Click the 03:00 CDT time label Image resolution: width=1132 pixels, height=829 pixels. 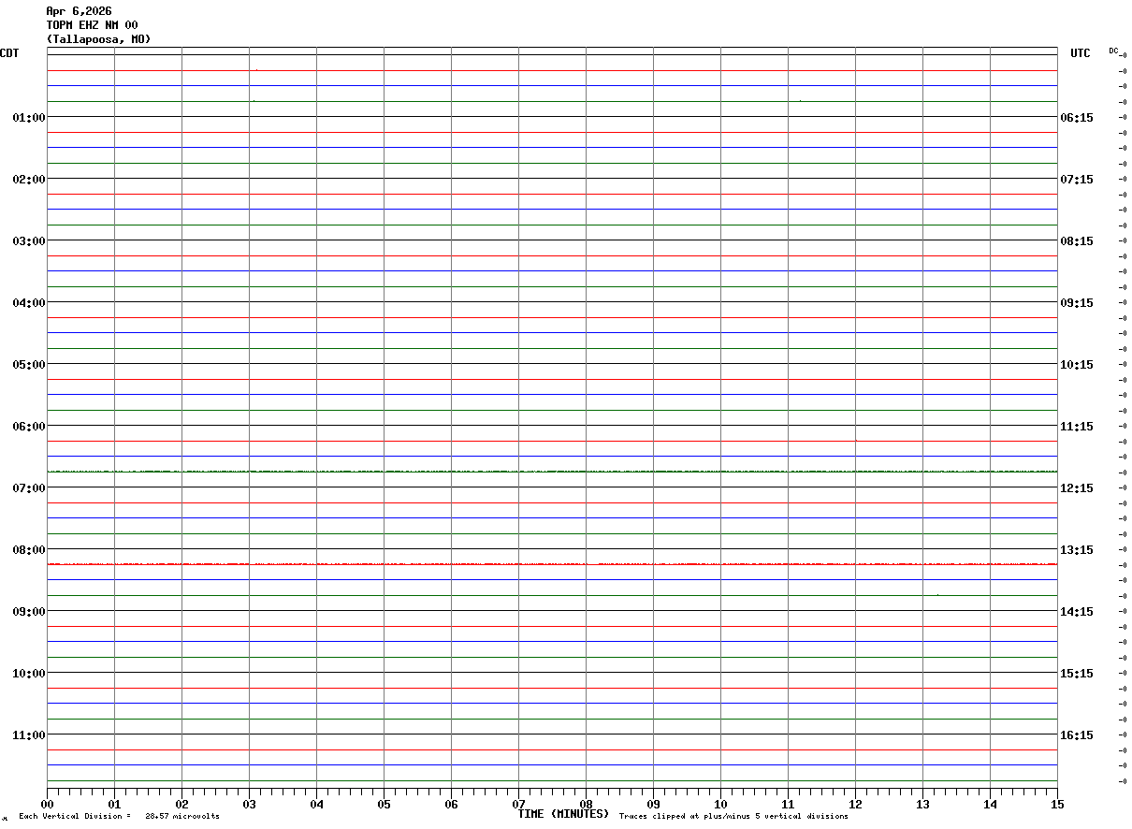[x=29, y=240]
